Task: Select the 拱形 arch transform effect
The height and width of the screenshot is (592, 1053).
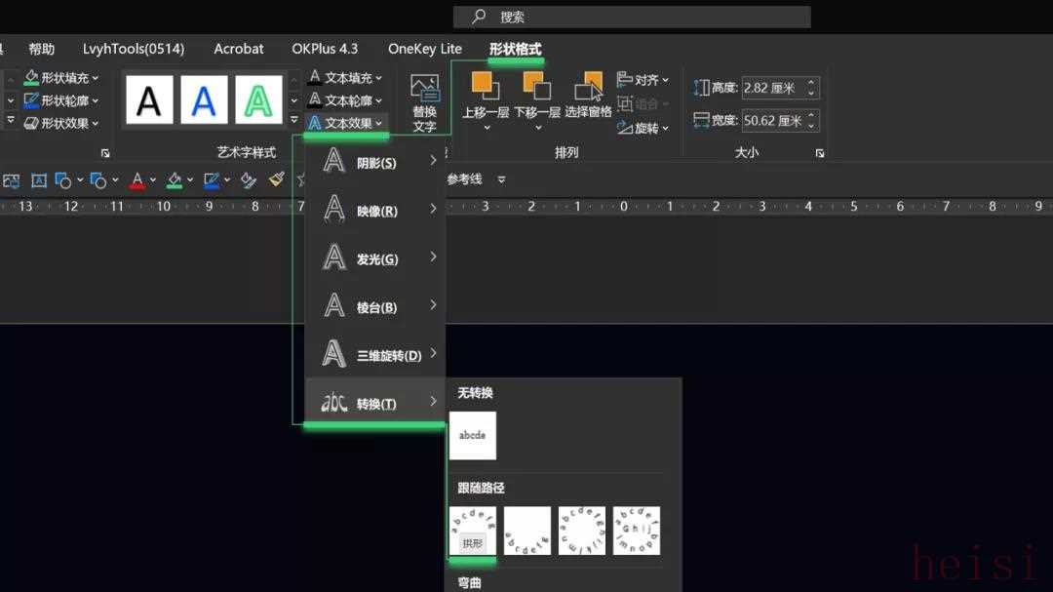Action: click(x=473, y=531)
